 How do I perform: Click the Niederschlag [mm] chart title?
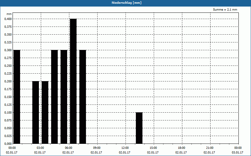click(126, 3)
